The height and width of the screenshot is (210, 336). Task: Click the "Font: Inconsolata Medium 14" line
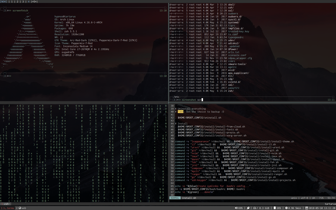[74, 46]
